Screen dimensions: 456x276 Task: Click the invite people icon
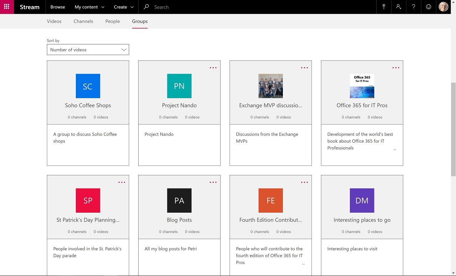(x=399, y=7)
